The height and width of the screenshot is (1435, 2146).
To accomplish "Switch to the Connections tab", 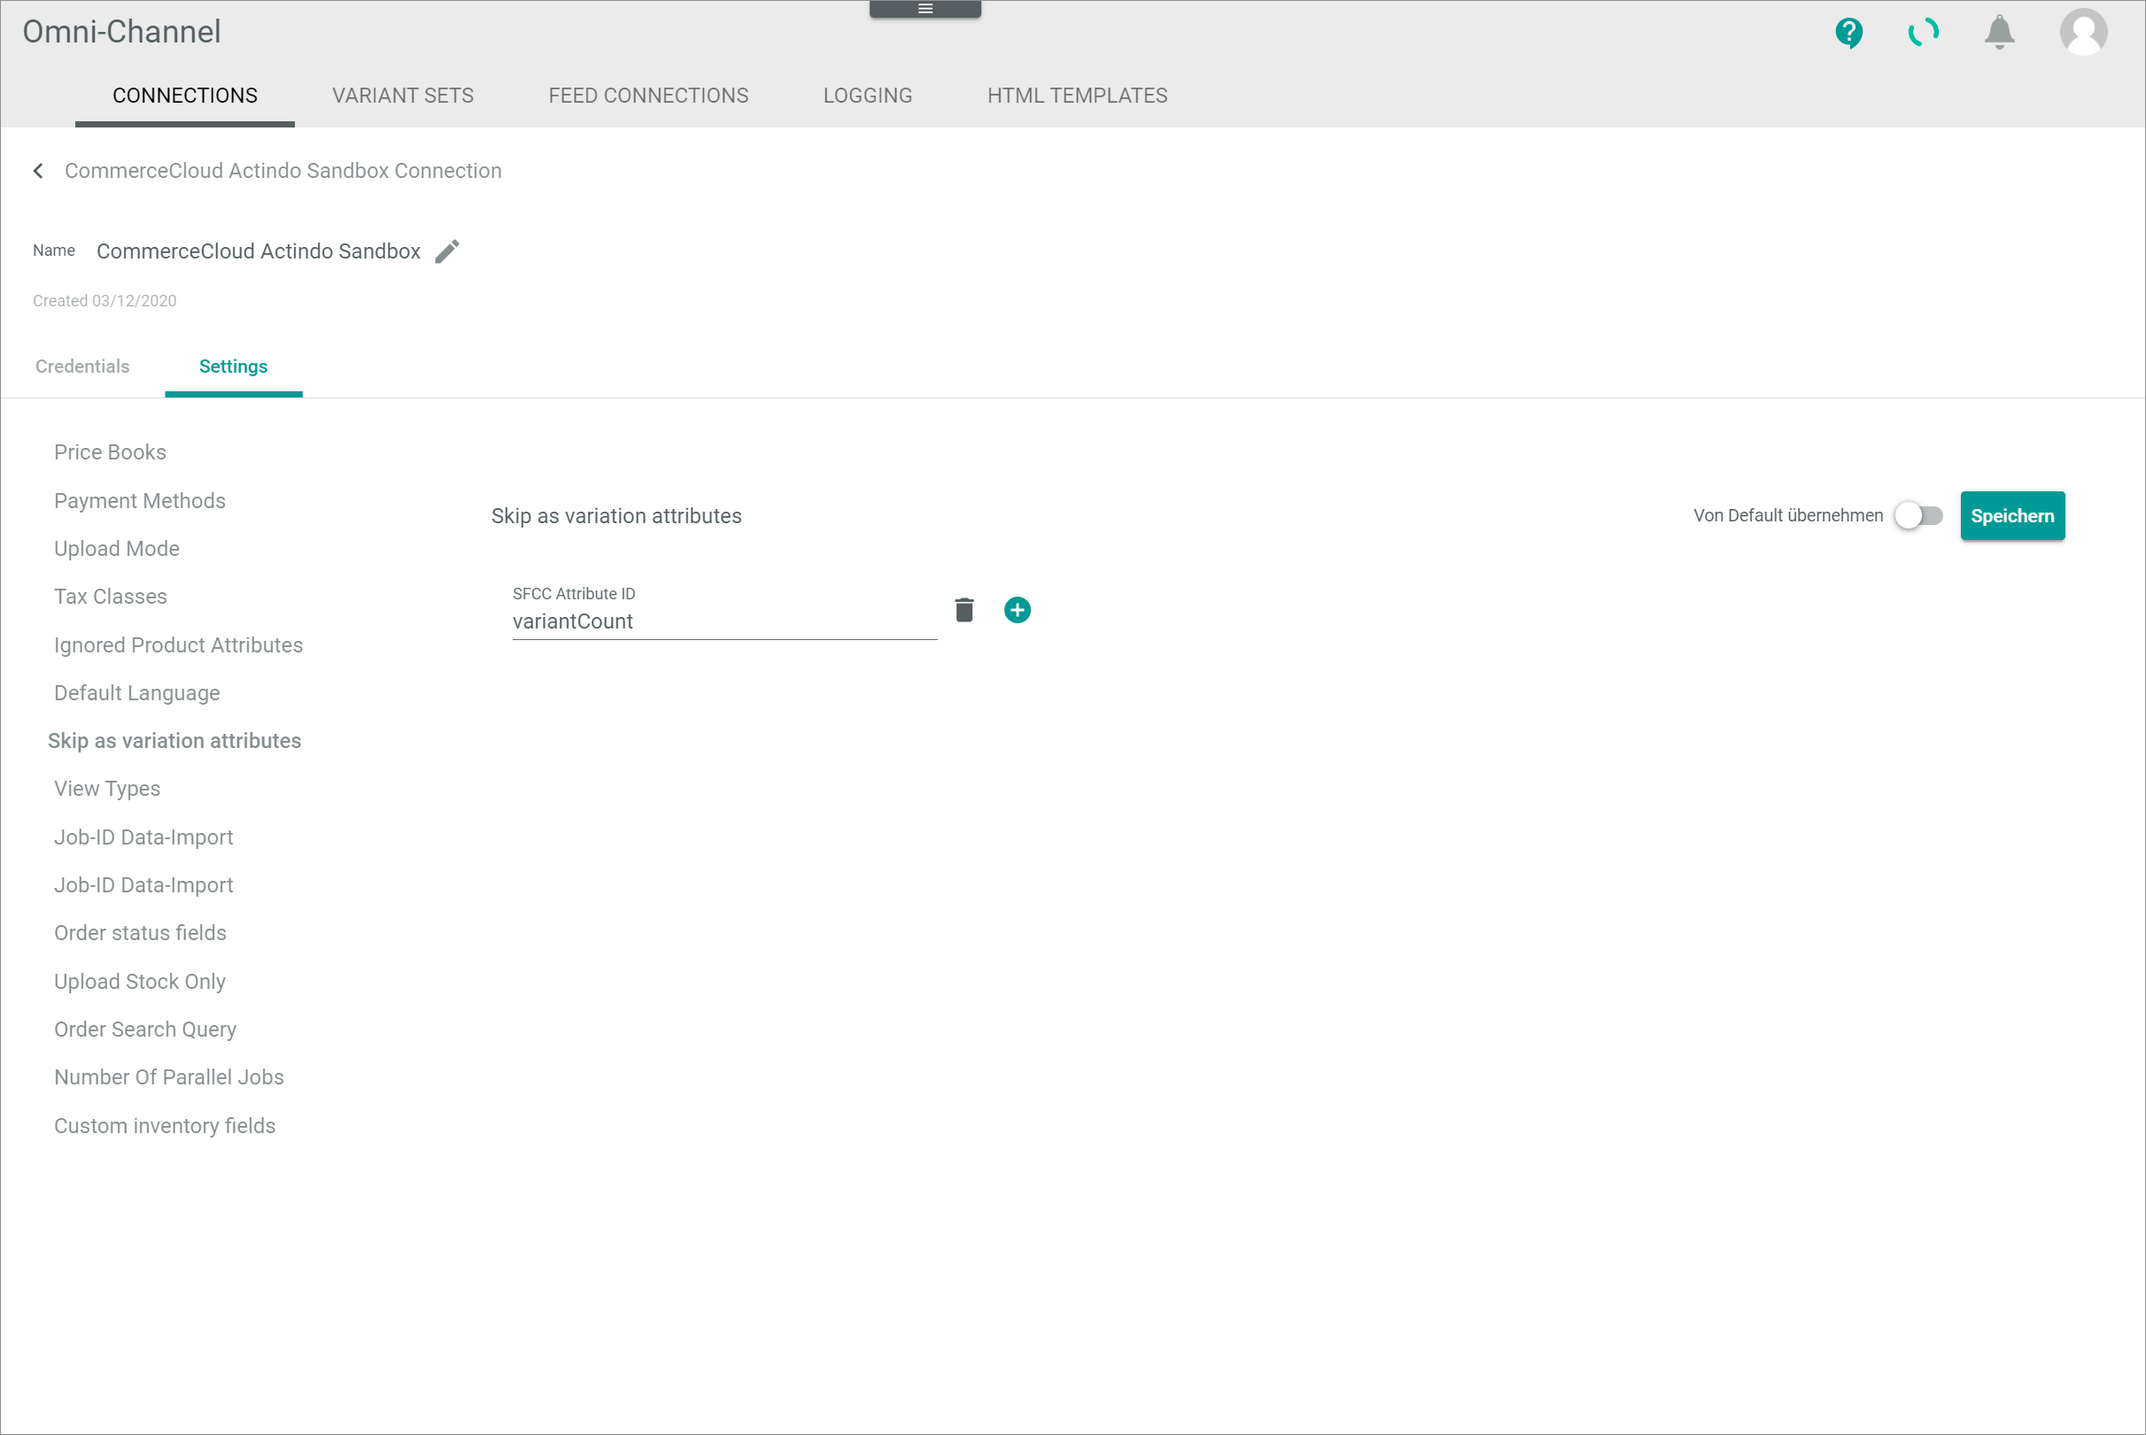I will coord(185,96).
